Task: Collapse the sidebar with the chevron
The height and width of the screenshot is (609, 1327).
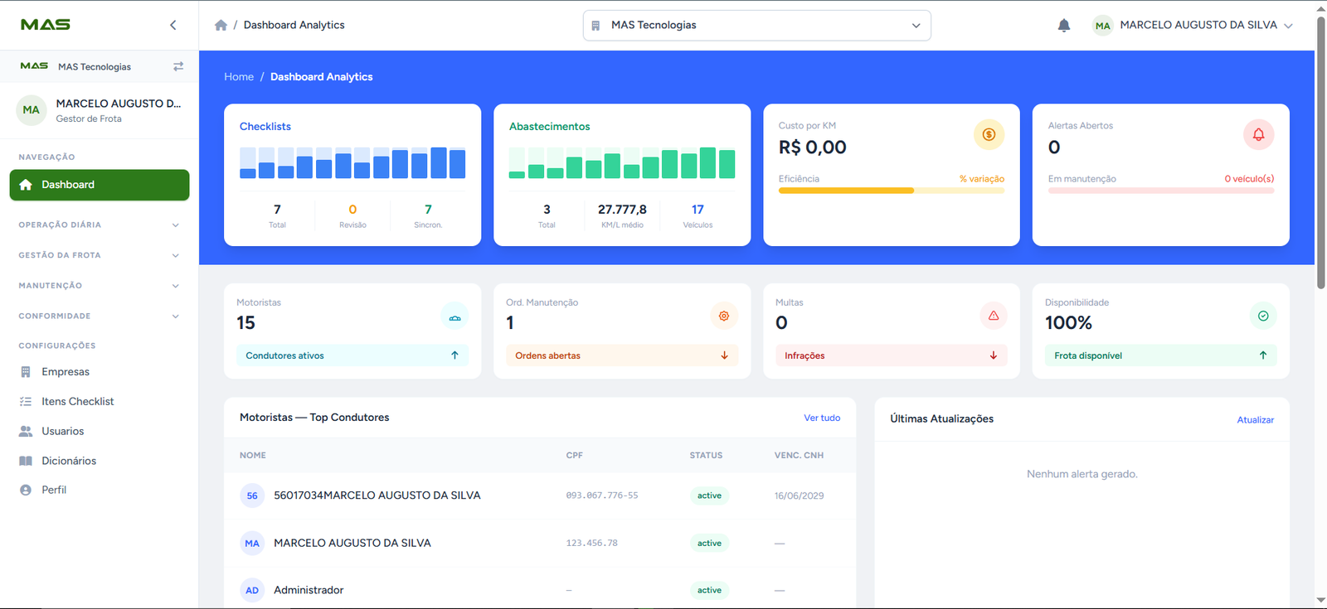Action: (173, 25)
